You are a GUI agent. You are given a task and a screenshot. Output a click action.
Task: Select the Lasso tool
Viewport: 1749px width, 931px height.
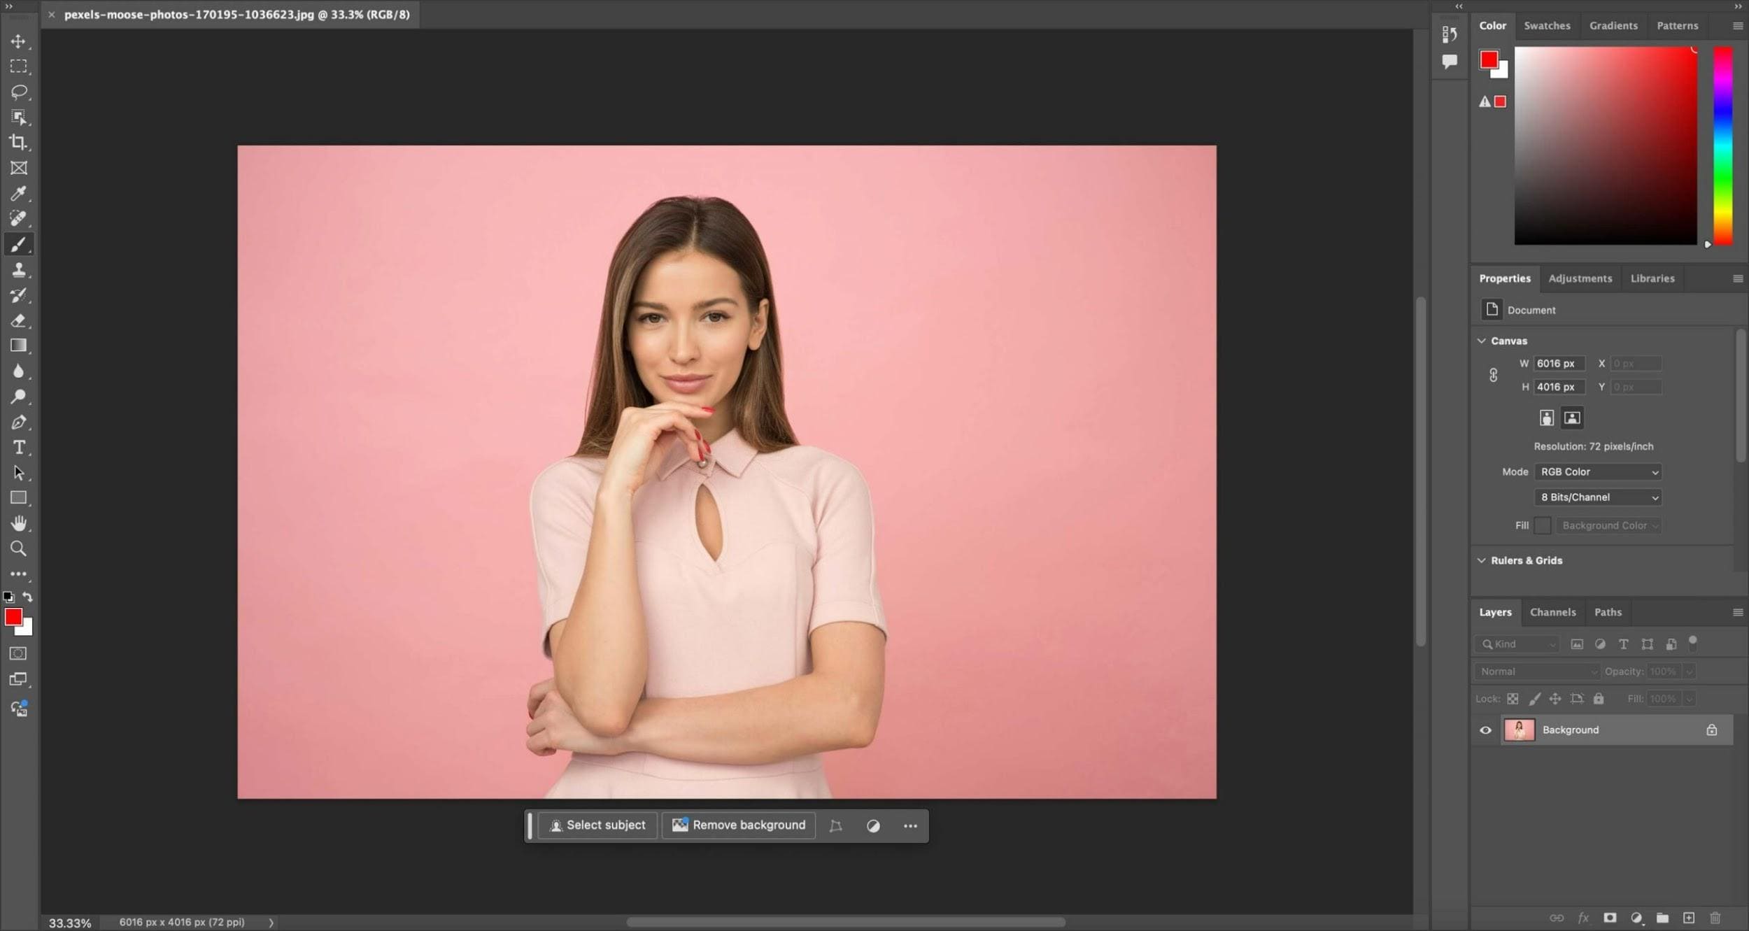click(x=18, y=92)
